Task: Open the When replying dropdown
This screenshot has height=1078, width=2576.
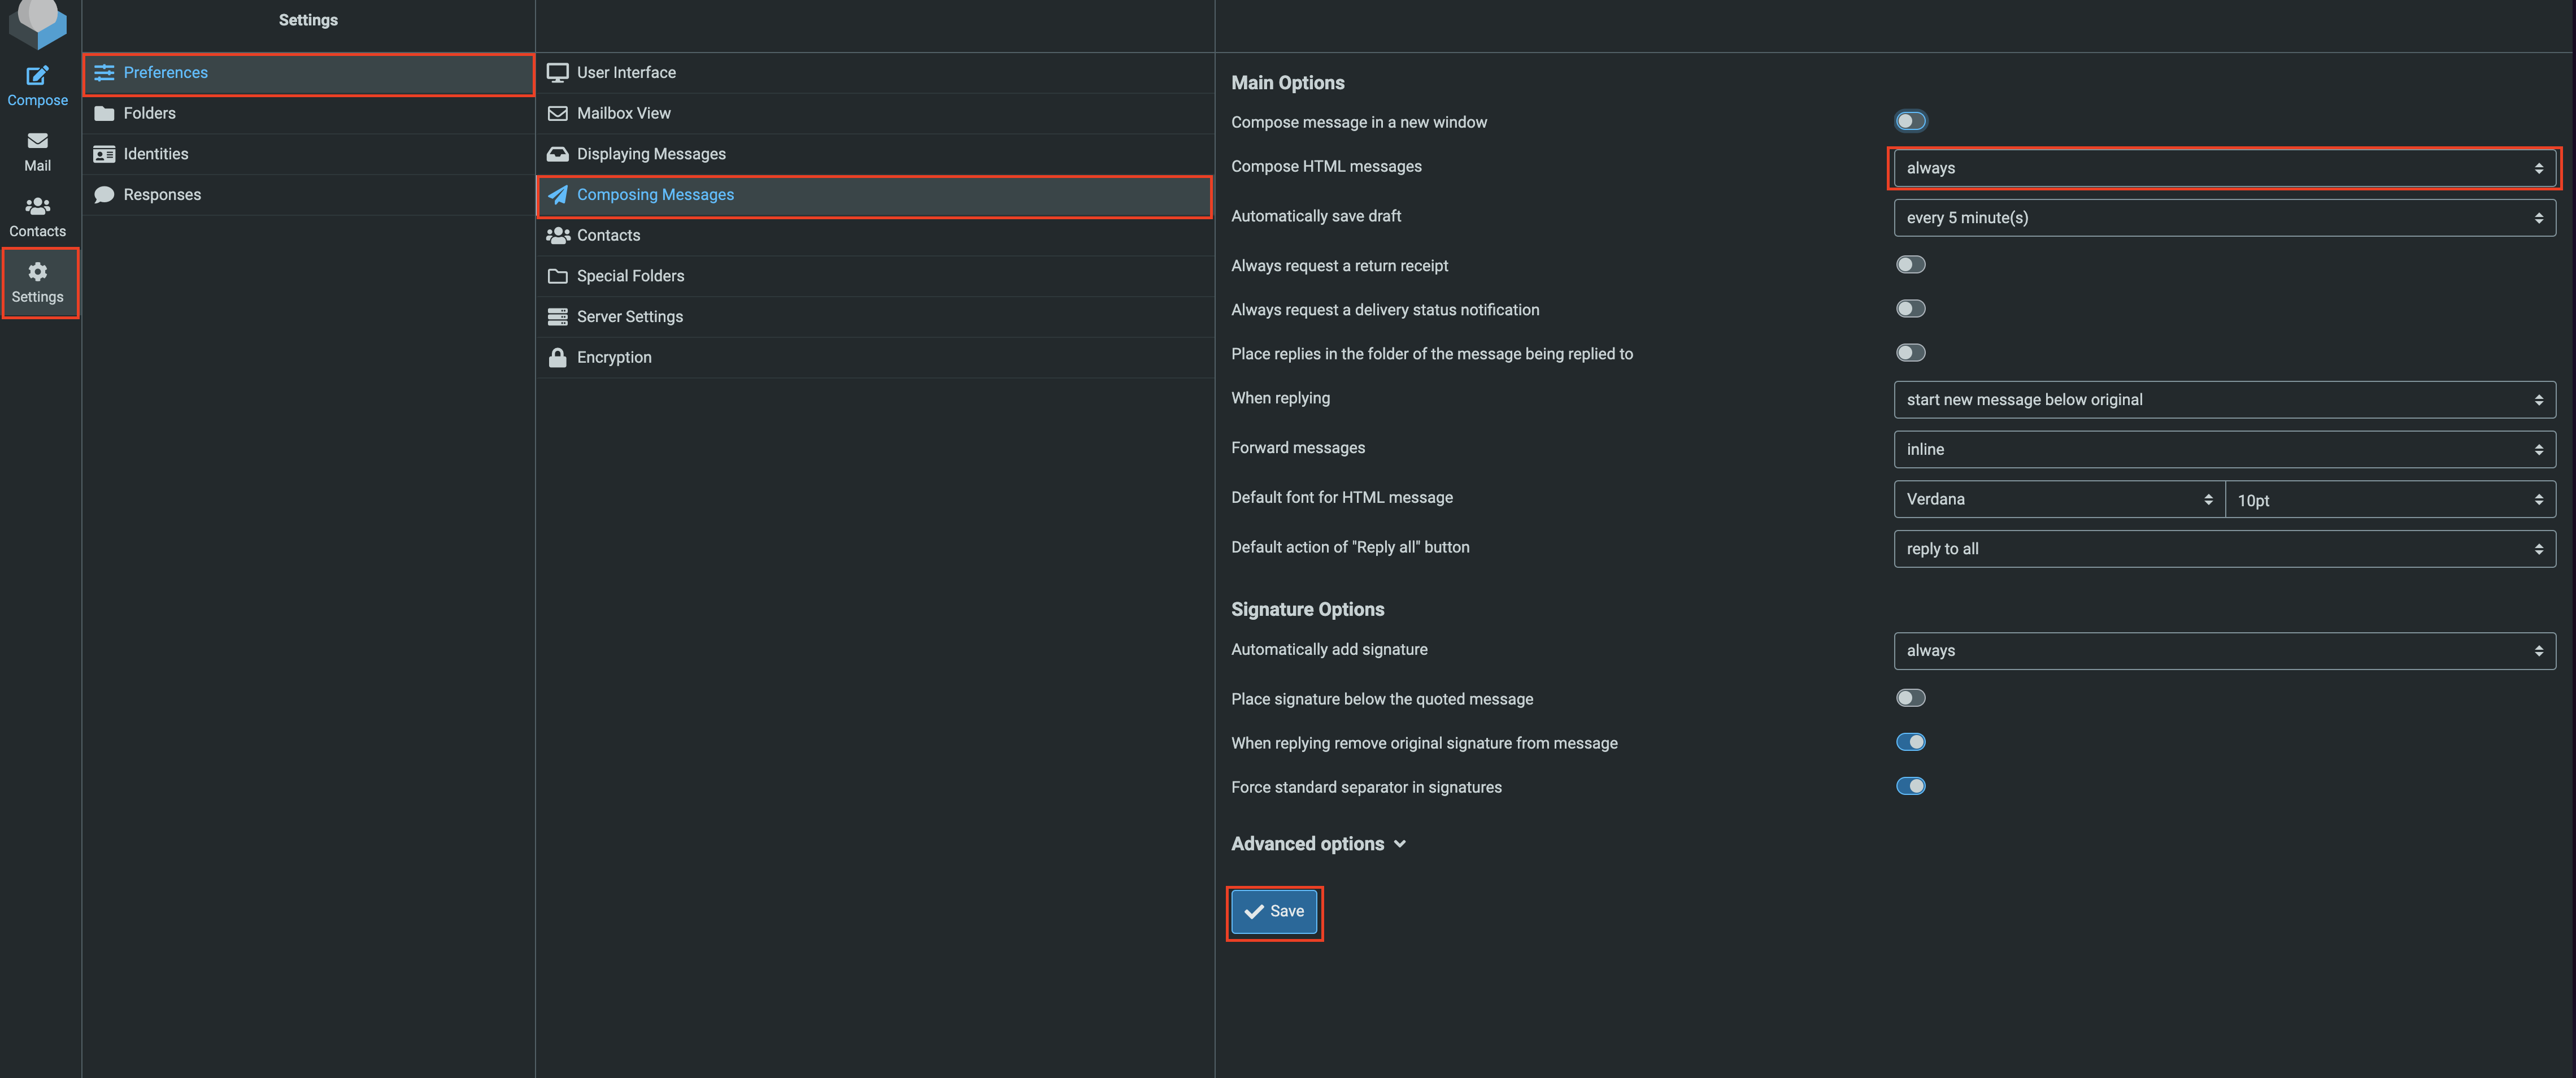Action: 2224,400
